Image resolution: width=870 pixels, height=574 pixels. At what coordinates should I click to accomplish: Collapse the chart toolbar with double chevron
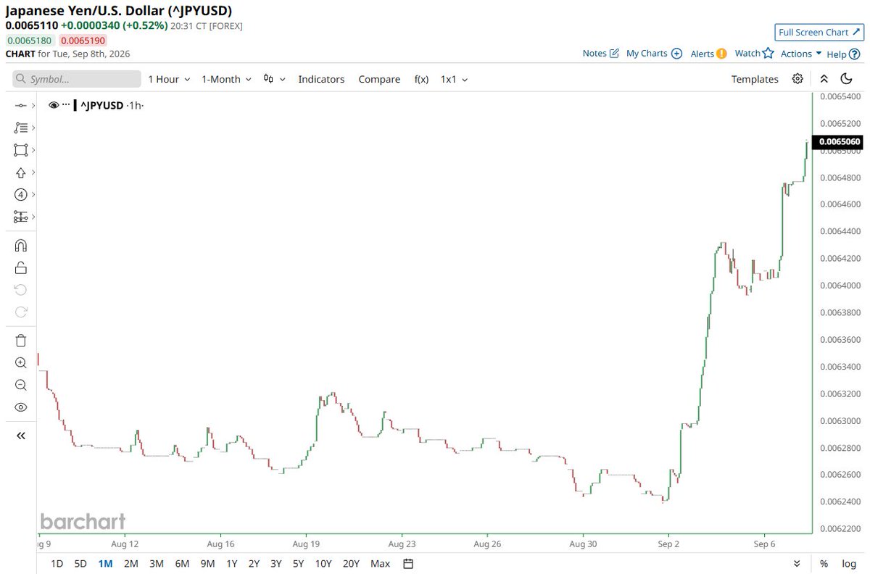(x=824, y=79)
